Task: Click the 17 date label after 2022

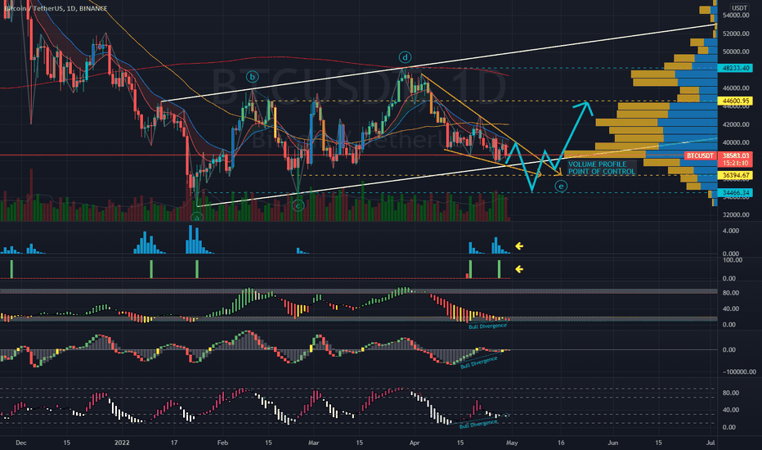Action: 174,443
